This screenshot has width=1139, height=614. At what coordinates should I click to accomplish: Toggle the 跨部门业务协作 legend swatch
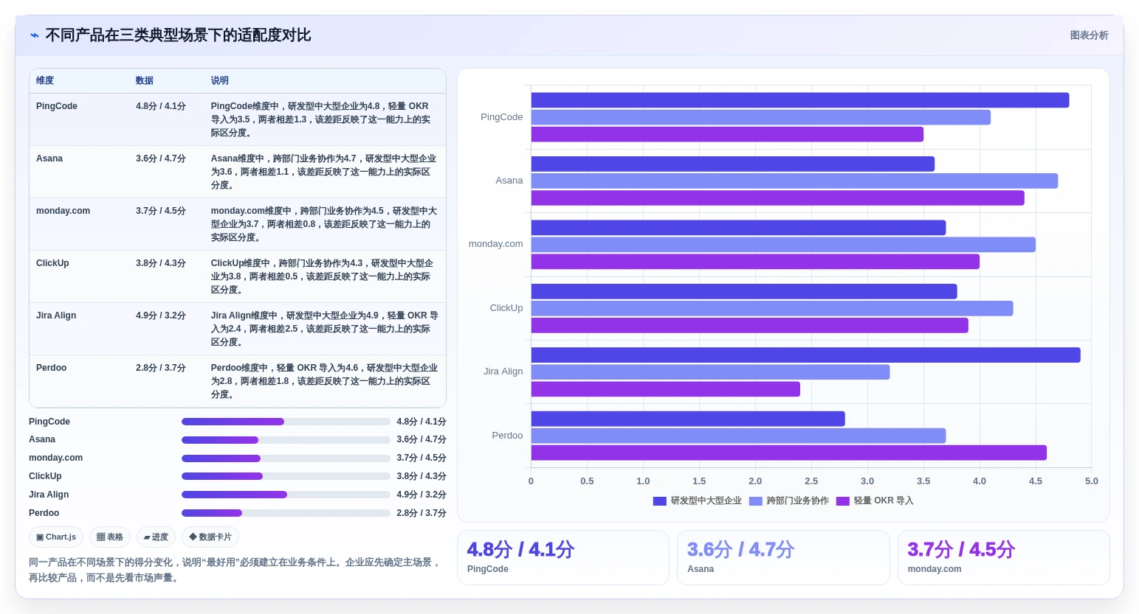click(x=755, y=501)
